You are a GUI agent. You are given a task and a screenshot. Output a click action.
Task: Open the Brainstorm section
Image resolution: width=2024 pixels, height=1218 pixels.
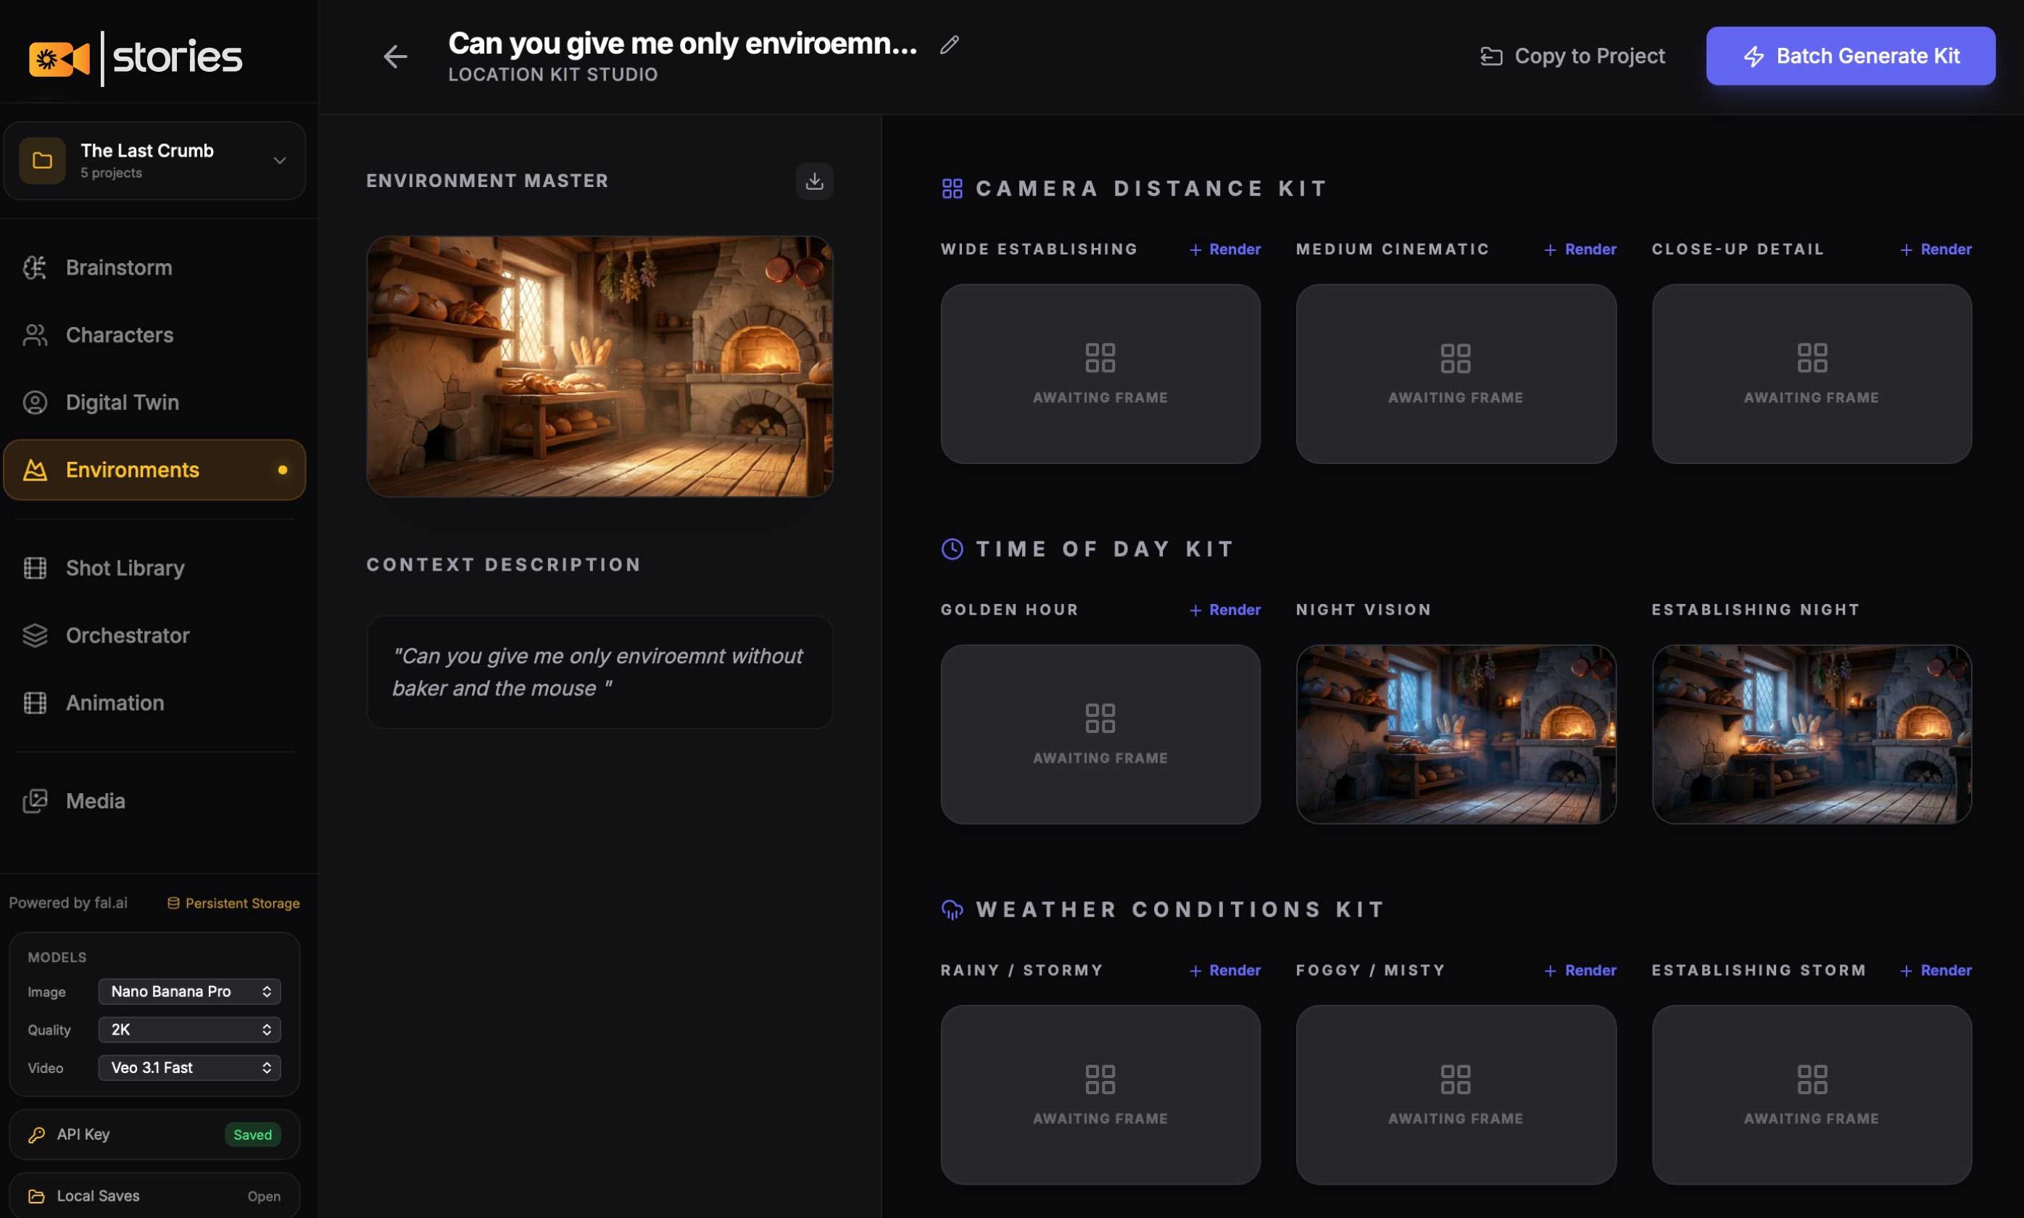pyautogui.click(x=154, y=268)
